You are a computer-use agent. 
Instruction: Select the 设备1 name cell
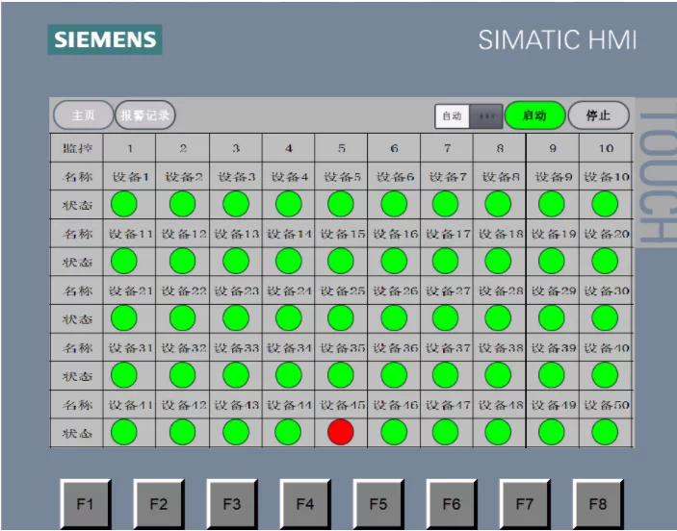coord(130,176)
